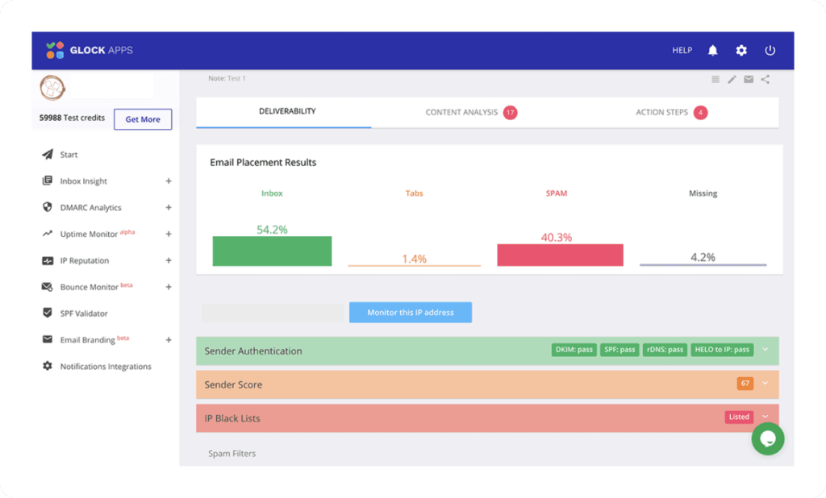Screen dimensions: 826x498
Task: Click the pencil edit icon
Action: 732,79
